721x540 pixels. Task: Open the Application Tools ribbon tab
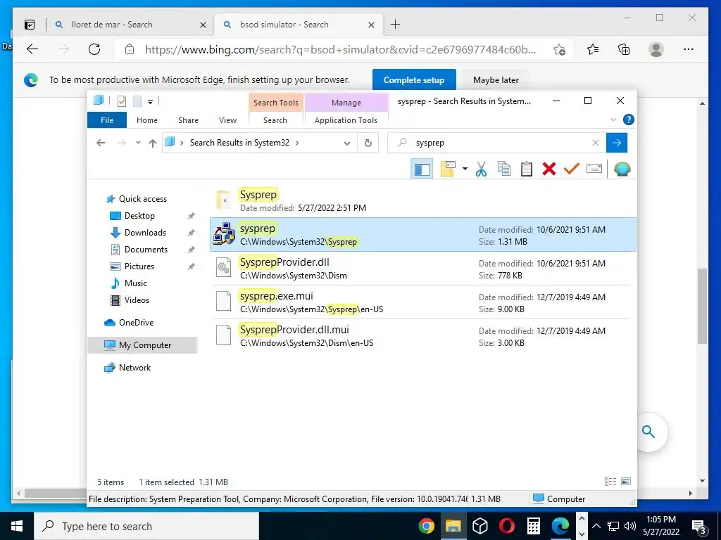pyautogui.click(x=346, y=120)
